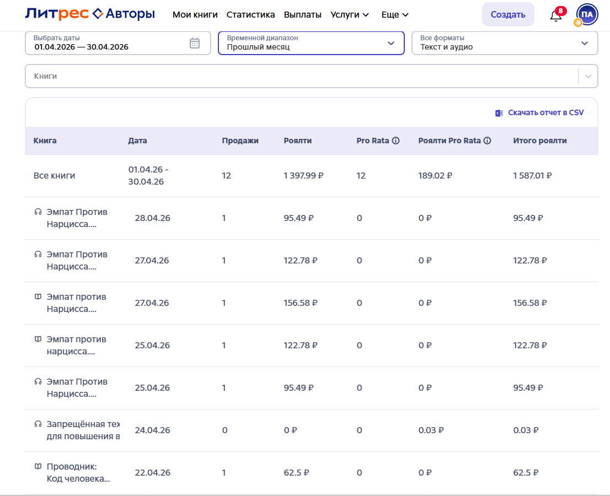The width and height of the screenshot is (610, 496).
Task: Click book icon for Проводник: Код человека
Action: coord(38,466)
